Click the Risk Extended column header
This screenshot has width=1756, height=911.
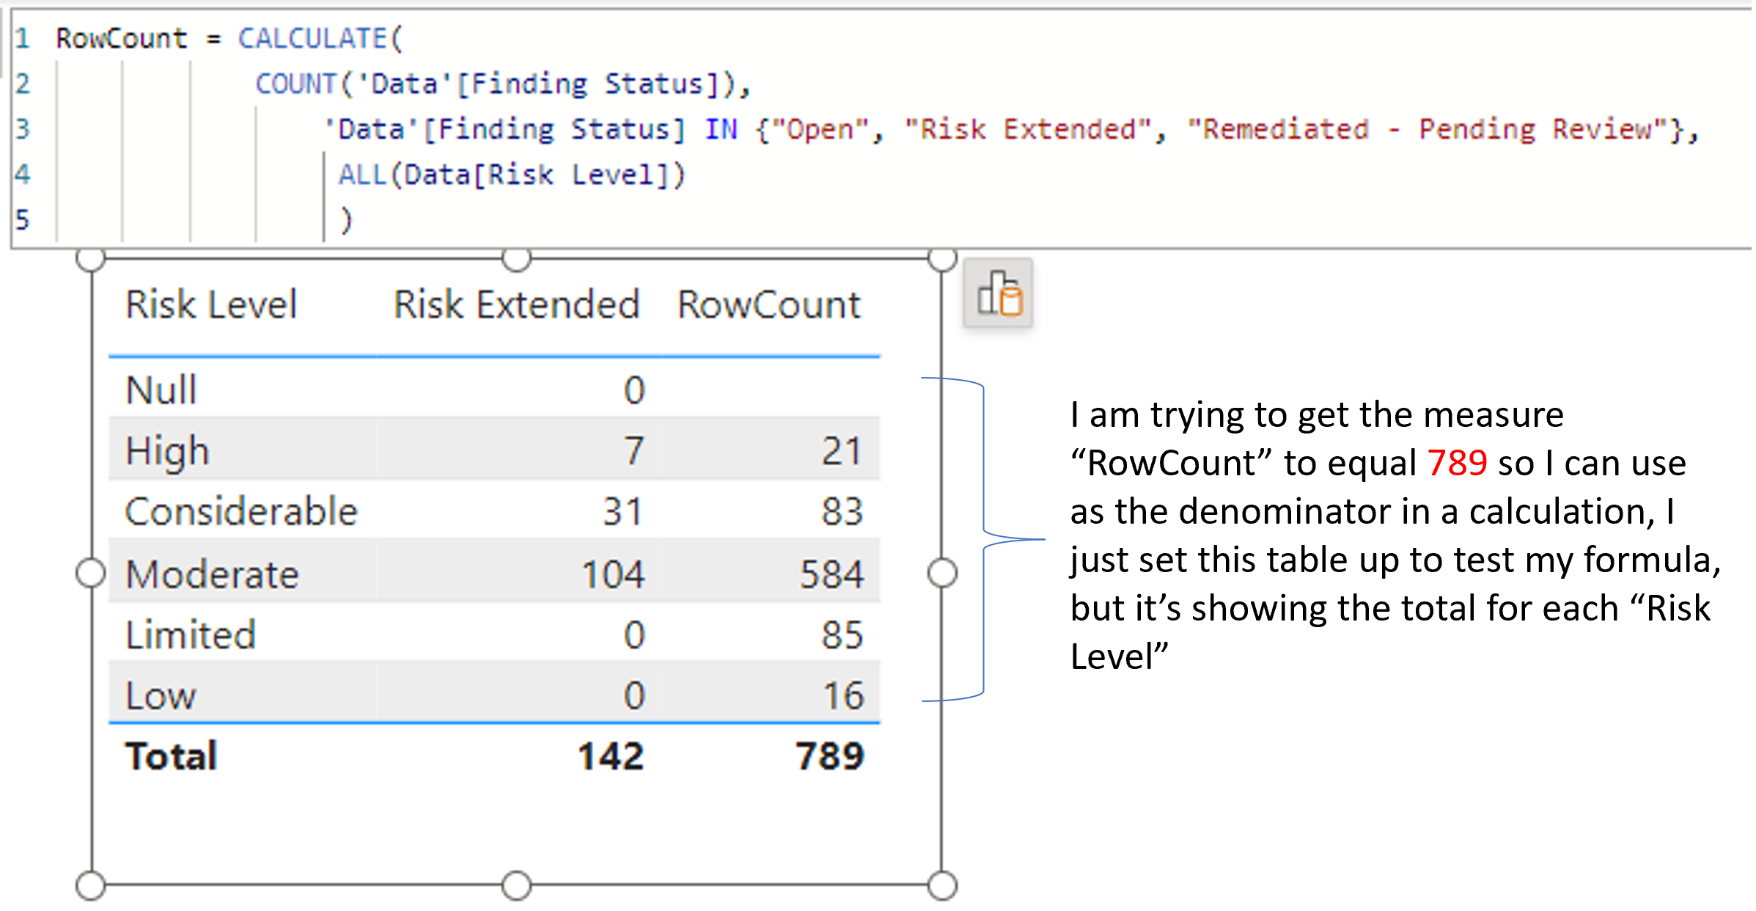click(517, 304)
